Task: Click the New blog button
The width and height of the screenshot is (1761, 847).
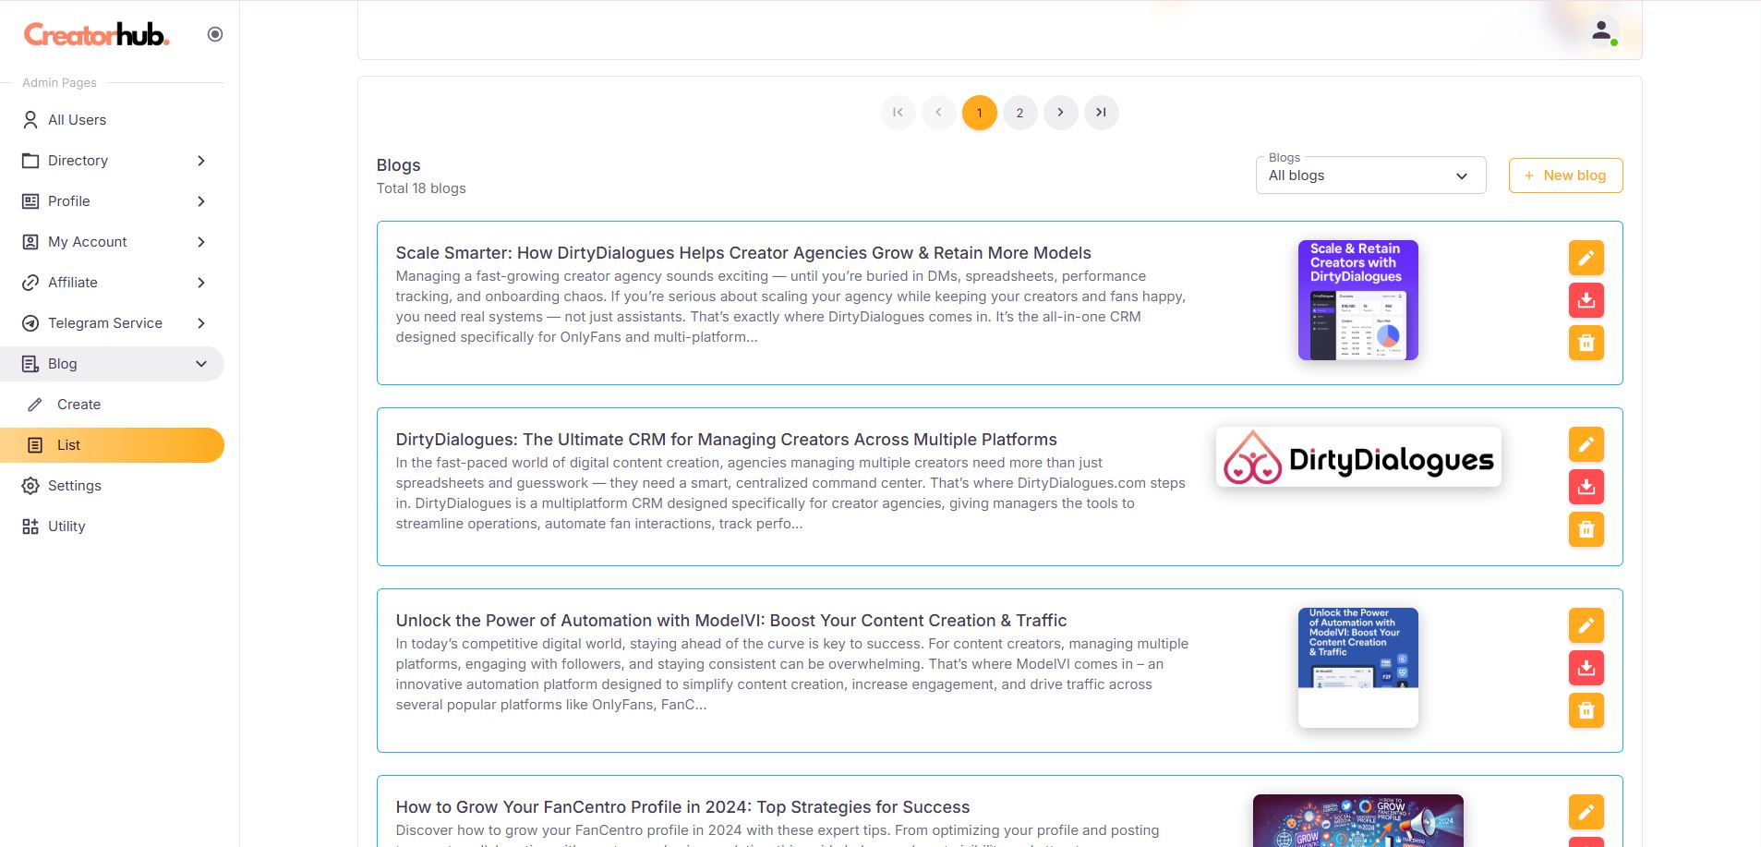Action: (1565, 175)
